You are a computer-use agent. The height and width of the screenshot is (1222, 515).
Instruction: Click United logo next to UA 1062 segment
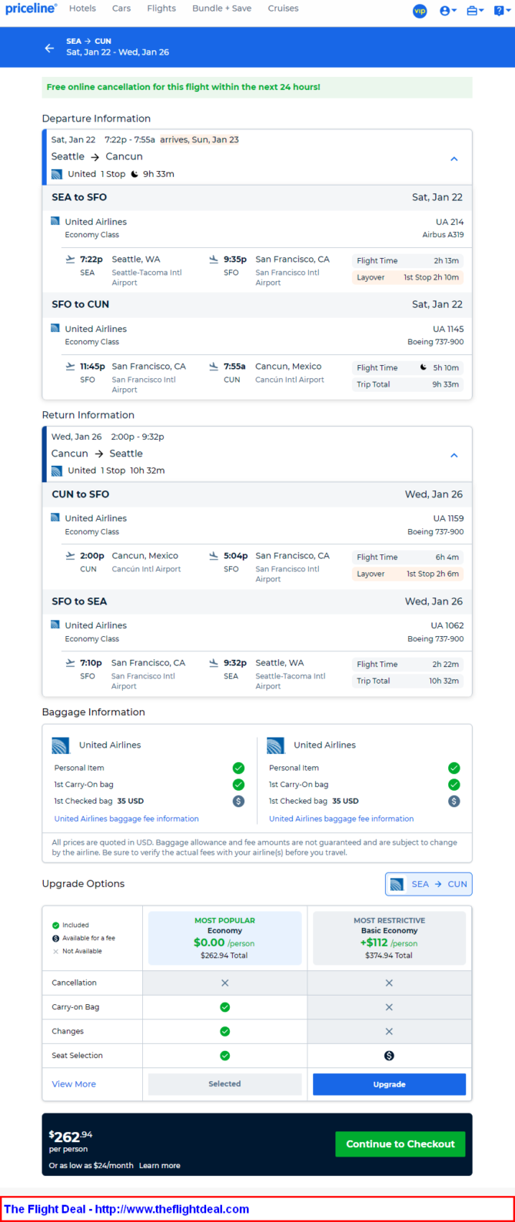[55, 624]
